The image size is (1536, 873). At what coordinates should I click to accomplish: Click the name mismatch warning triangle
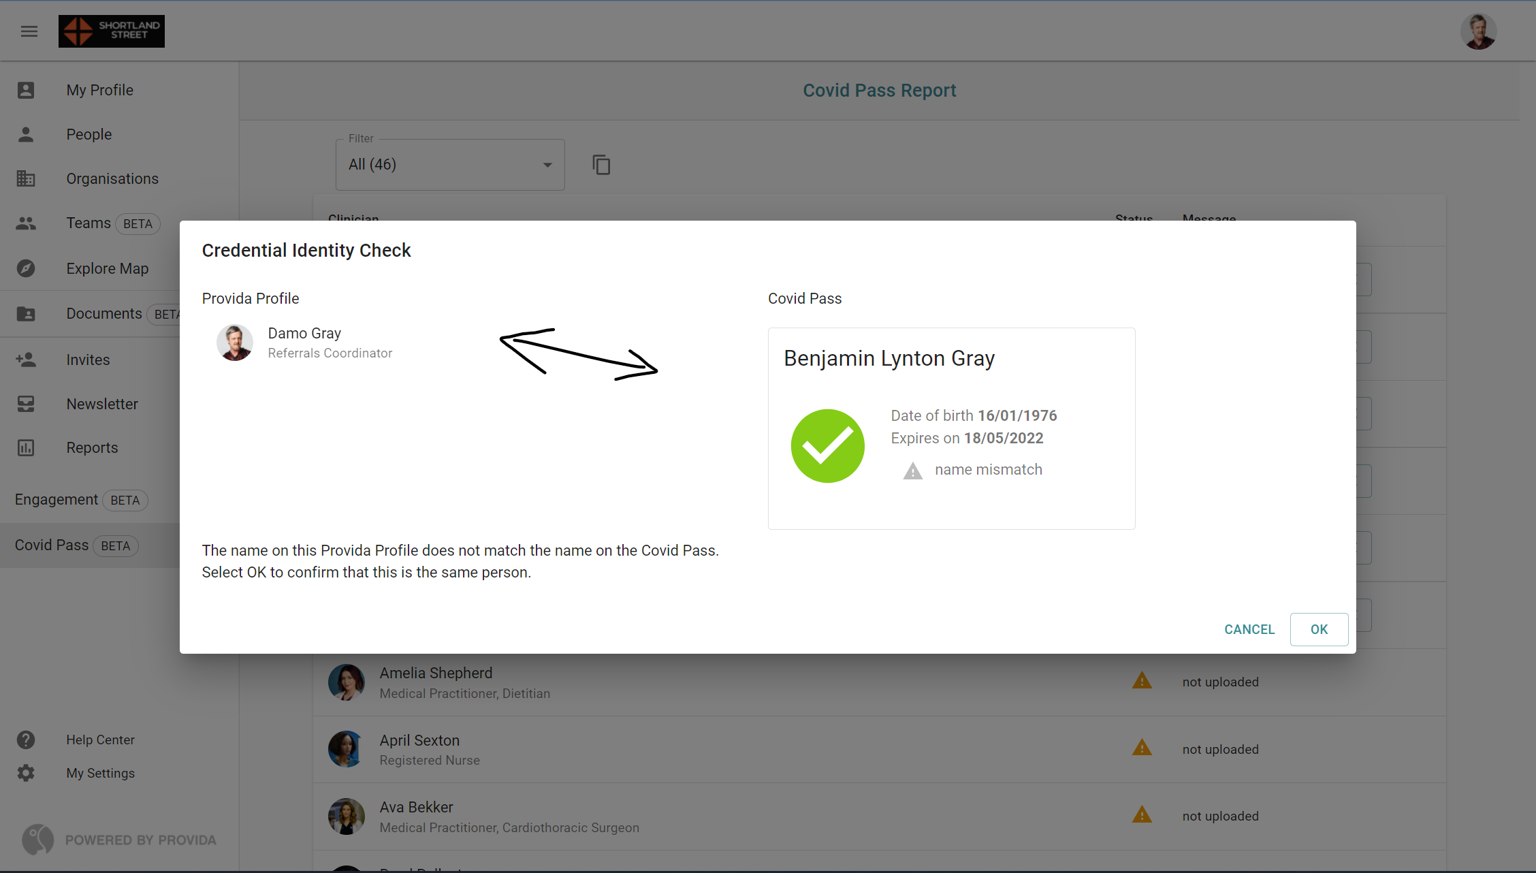pos(912,471)
